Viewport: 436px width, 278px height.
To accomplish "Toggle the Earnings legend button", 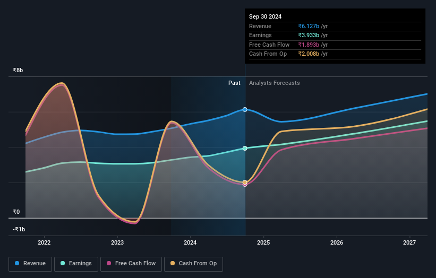I will pyautogui.click(x=76, y=264).
